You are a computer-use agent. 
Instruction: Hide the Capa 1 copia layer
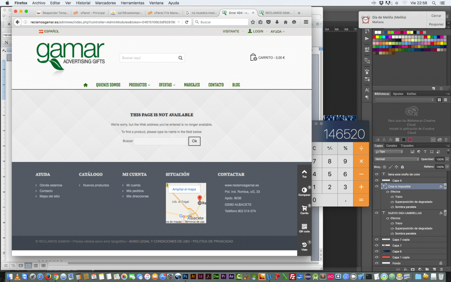click(x=376, y=257)
